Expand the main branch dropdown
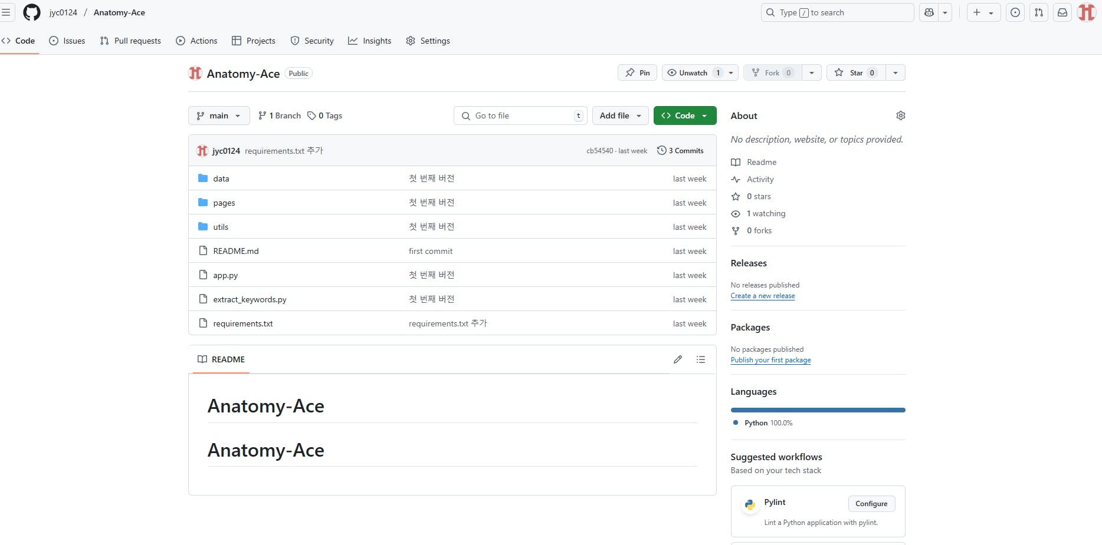Viewport: 1102px width, 545px height. pos(219,115)
